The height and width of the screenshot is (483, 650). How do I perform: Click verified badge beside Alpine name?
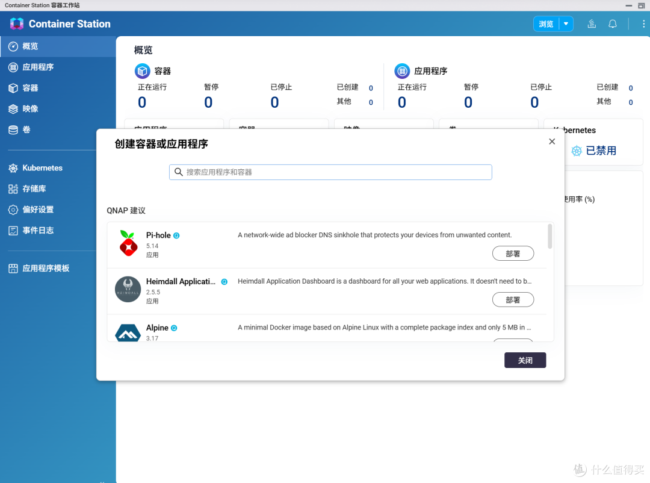(174, 328)
